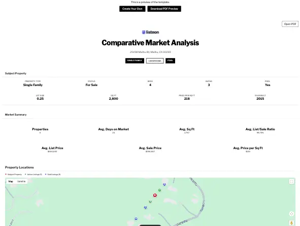Click the Avg. List/Sale Ratio label

click(260, 129)
